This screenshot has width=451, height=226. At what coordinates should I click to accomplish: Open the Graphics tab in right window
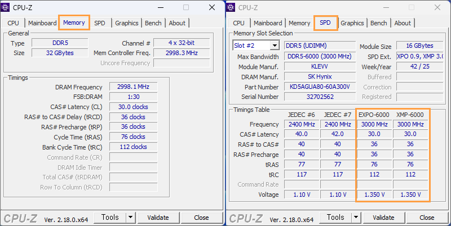[352, 23]
